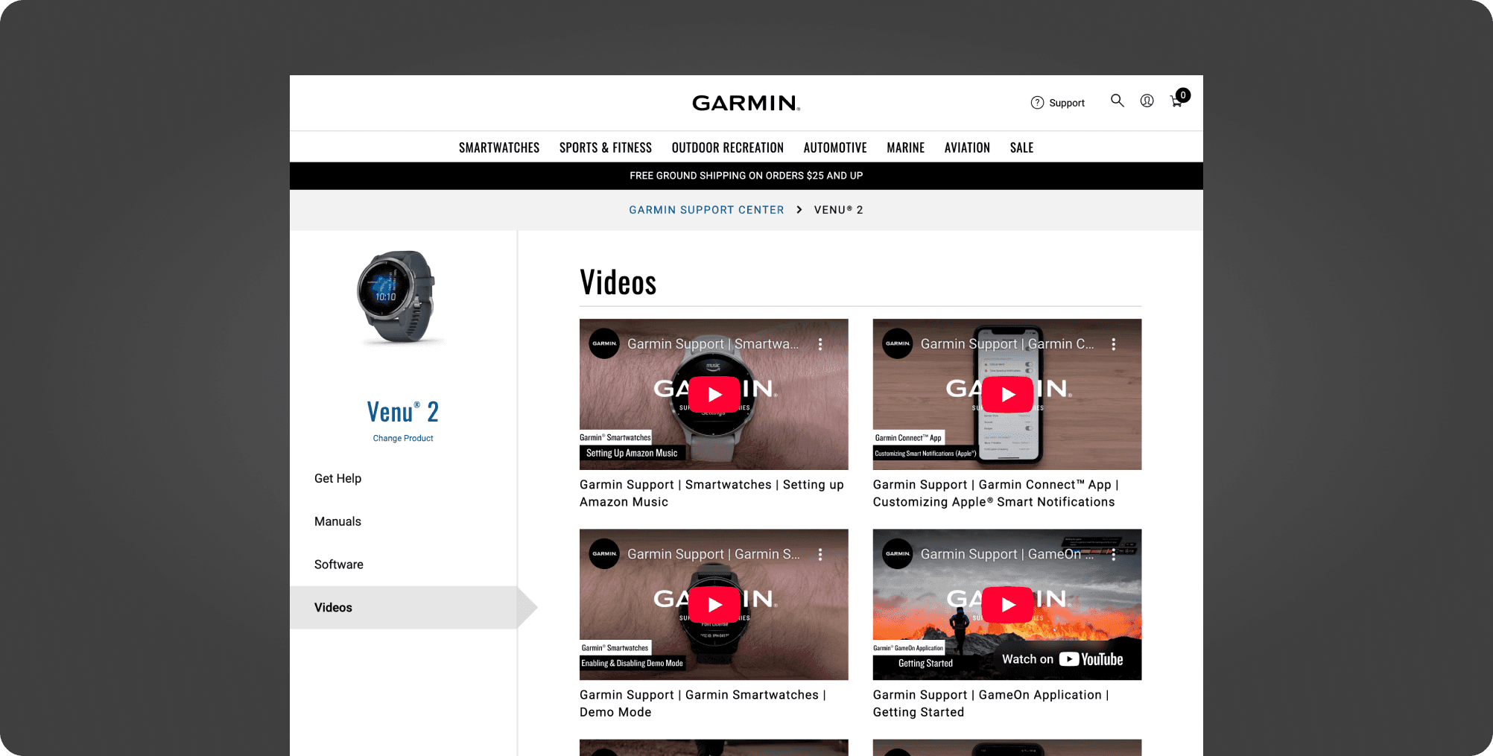1493x756 pixels.
Task: Open more options on GameOn video
Action: tap(1114, 554)
